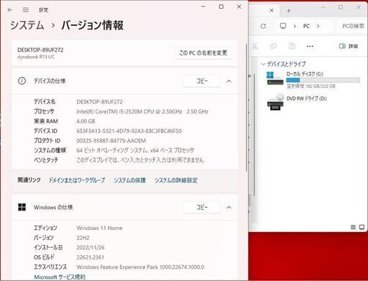The width and height of the screenshot is (368, 281).
Task: Add a new Explorer tab
Action: click(289, 11)
